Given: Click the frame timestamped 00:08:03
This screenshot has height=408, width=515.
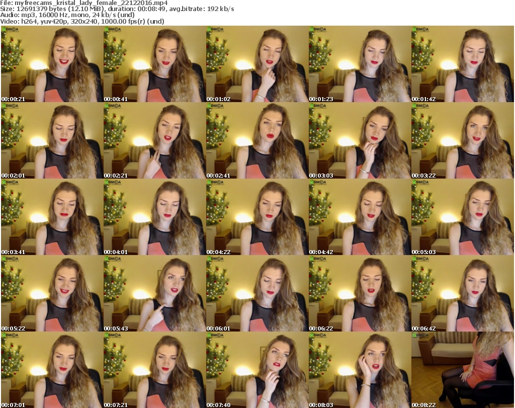Looking at the screenshot, I should point(360,371).
